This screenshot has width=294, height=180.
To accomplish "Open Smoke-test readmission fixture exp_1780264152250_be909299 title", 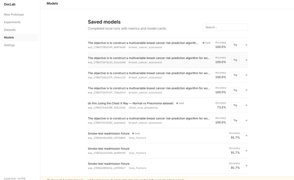I will click(109, 149).
